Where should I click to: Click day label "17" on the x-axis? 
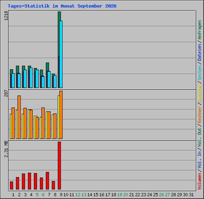click(108, 195)
